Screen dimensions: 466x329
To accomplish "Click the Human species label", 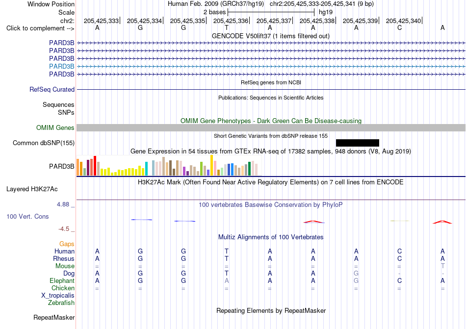I will click(64, 251).
